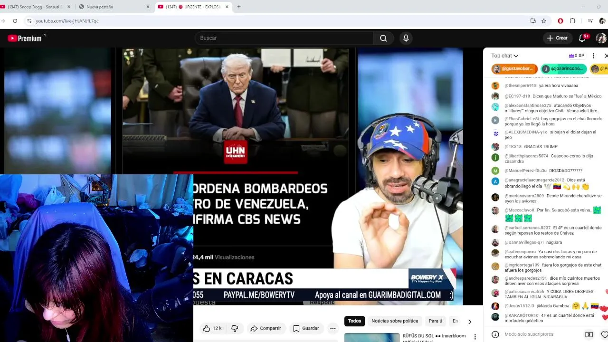Open more actions ellipsis below video

(x=333, y=328)
